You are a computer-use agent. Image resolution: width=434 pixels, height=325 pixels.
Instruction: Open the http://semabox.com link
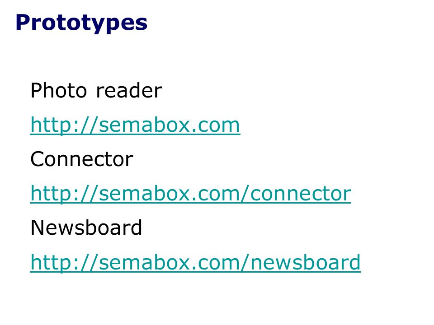pyautogui.click(x=135, y=125)
